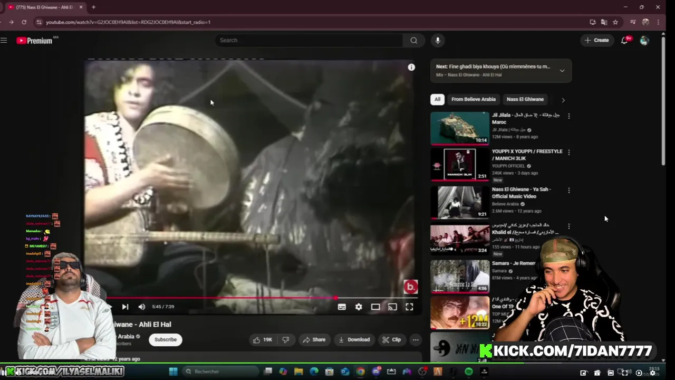Select From Believe Arabia chip
Screen dimensions: 675x380
(x=474, y=99)
